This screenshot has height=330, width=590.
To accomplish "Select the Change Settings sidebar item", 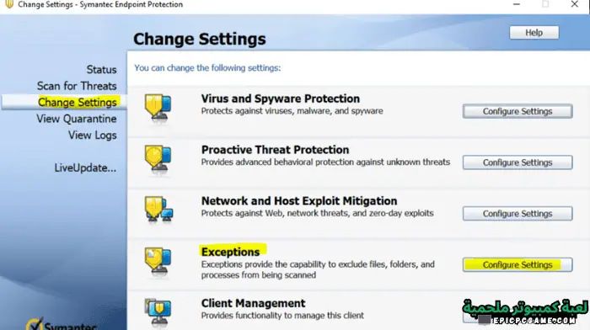I will click(78, 102).
